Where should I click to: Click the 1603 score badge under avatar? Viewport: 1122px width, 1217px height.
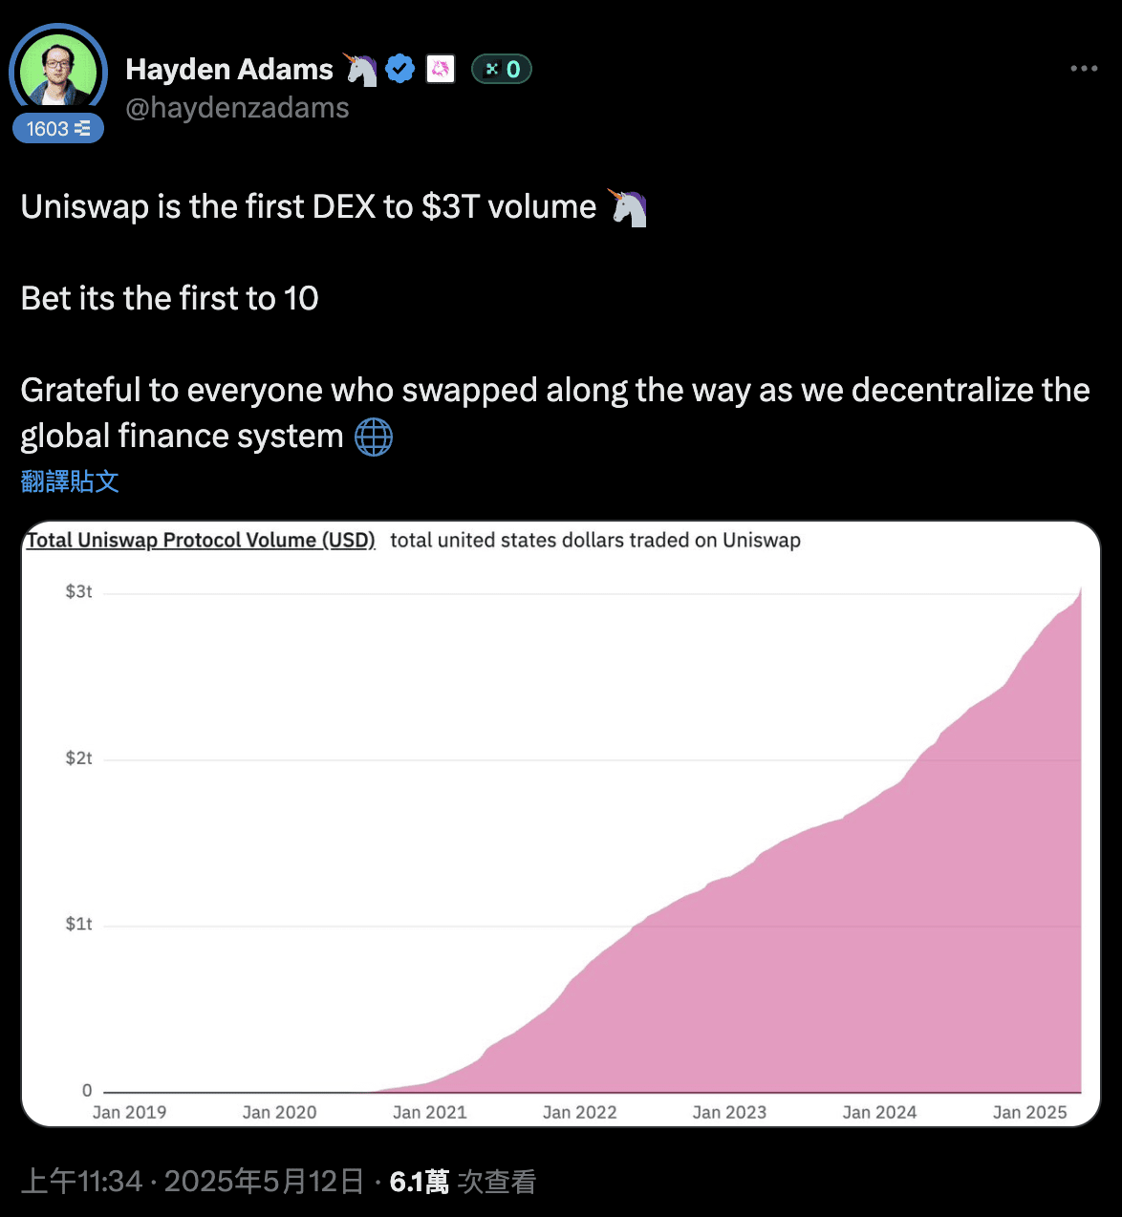[x=57, y=128]
